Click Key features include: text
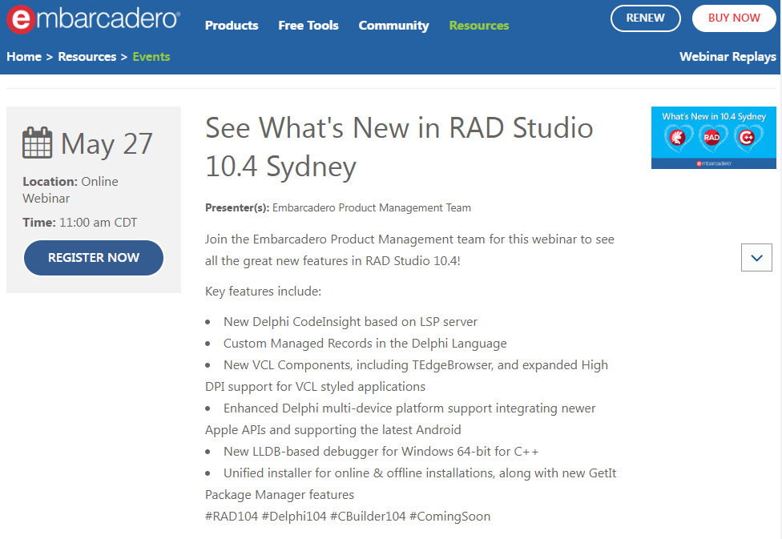This screenshot has height=539, width=782. point(263,292)
